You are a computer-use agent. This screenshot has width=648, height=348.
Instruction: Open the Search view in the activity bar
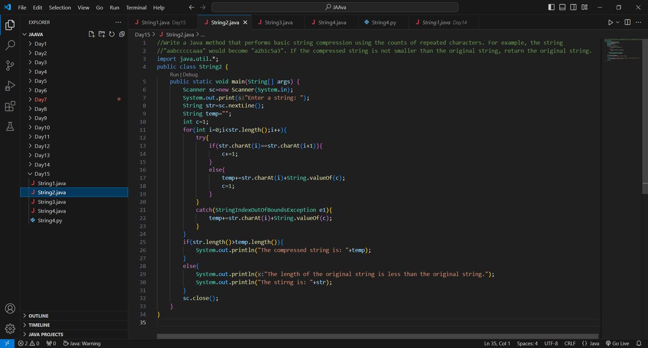[10, 45]
